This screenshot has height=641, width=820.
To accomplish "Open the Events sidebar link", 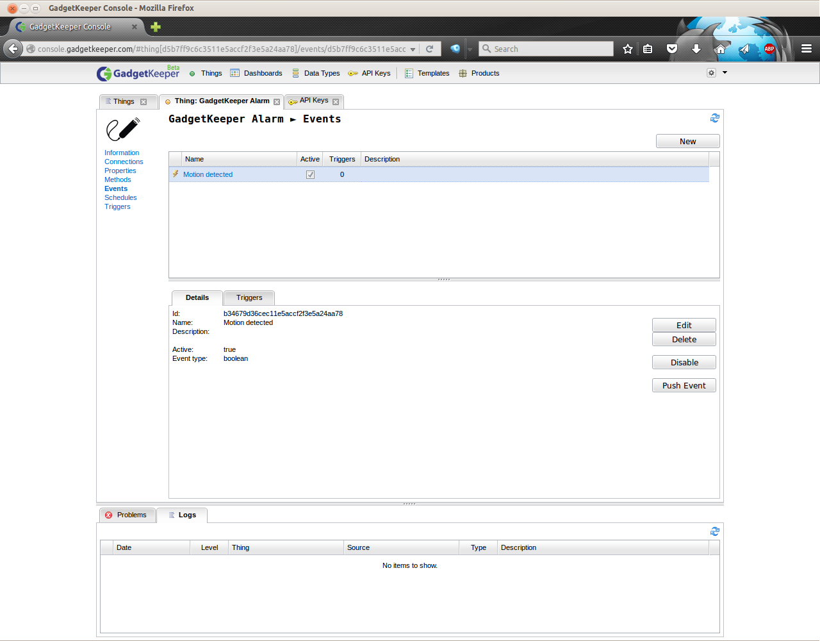I will pyautogui.click(x=116, y=188).
